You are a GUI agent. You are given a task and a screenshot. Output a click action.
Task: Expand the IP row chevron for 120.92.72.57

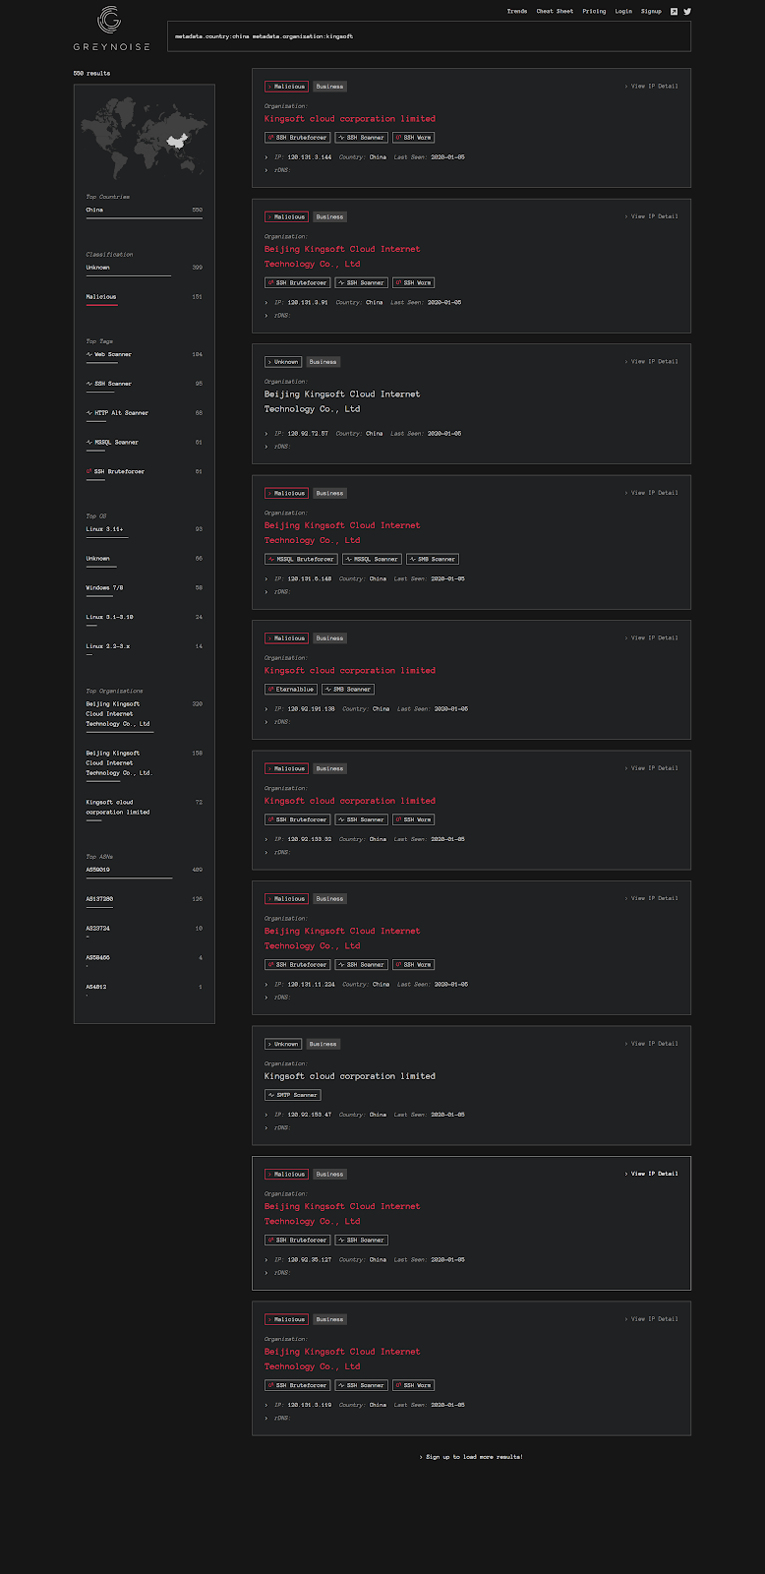266,434
